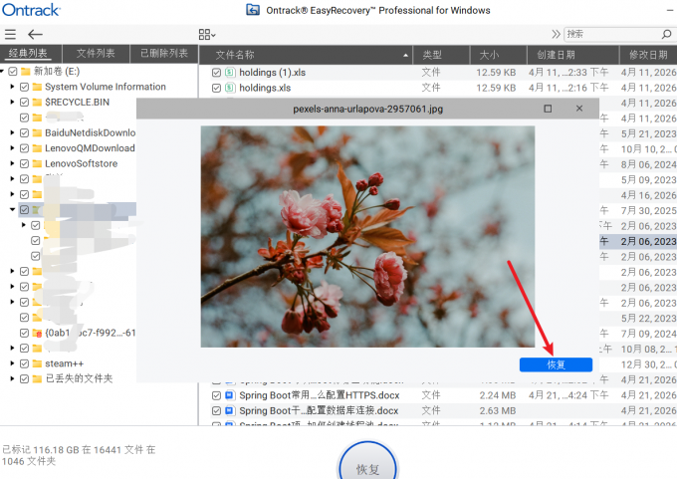
Task: Uncheck the LenovoSoftstore folder checkbox
Action: (24, 163)
